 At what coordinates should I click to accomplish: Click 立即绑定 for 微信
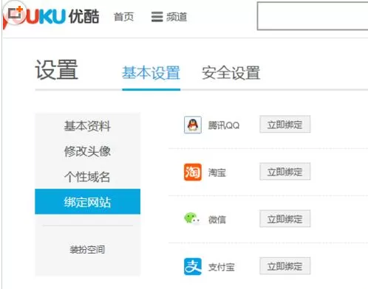pyautogui.click(x=285, y=219)
